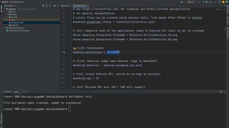This screenshot has height=128, width=229.
Task: Click the Select Opened File target icon
Action: tap(43, 6)
